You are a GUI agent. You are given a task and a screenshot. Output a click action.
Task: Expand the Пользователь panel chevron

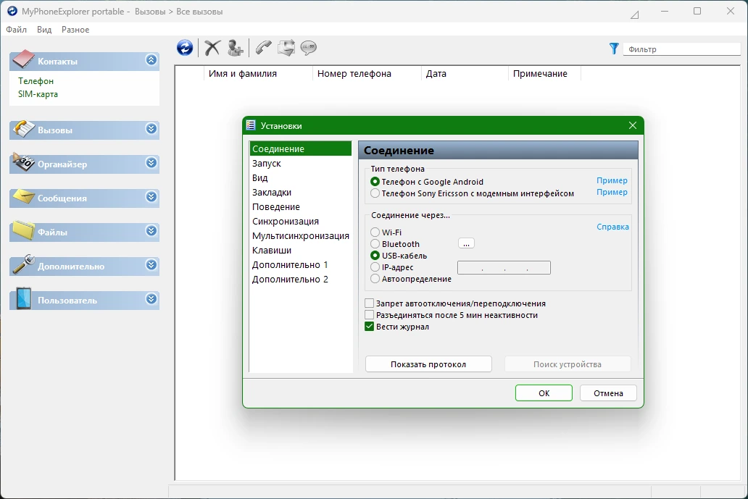151,299
